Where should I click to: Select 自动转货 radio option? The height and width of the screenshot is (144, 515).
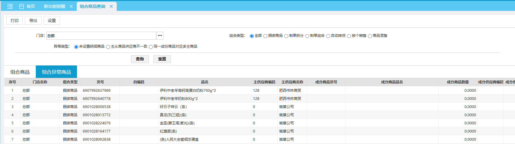click(x=328, y=36)
